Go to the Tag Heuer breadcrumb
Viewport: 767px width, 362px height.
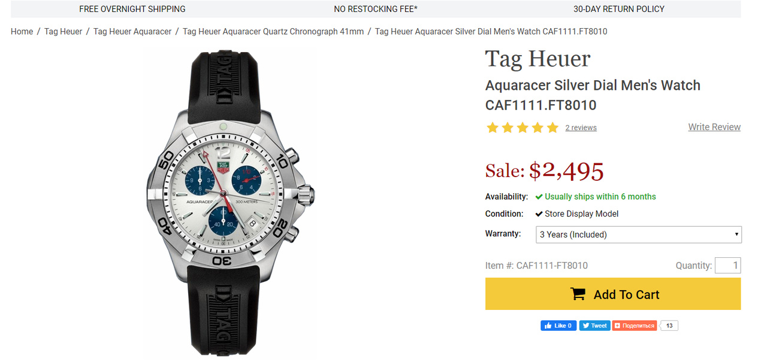tap(63, 31)
